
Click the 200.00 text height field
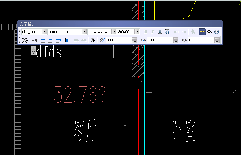(x=126, y=32)
